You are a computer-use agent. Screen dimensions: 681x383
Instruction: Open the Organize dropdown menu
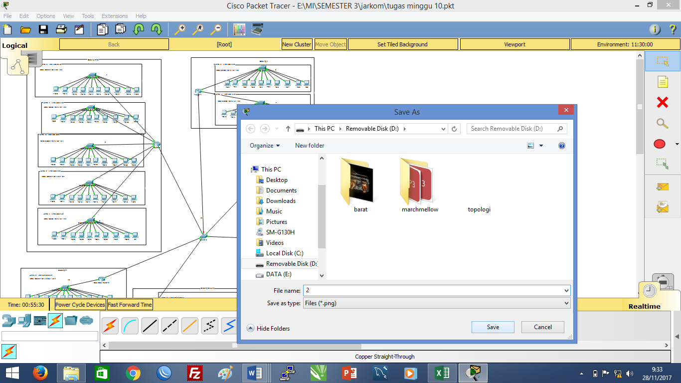[265, 146]
